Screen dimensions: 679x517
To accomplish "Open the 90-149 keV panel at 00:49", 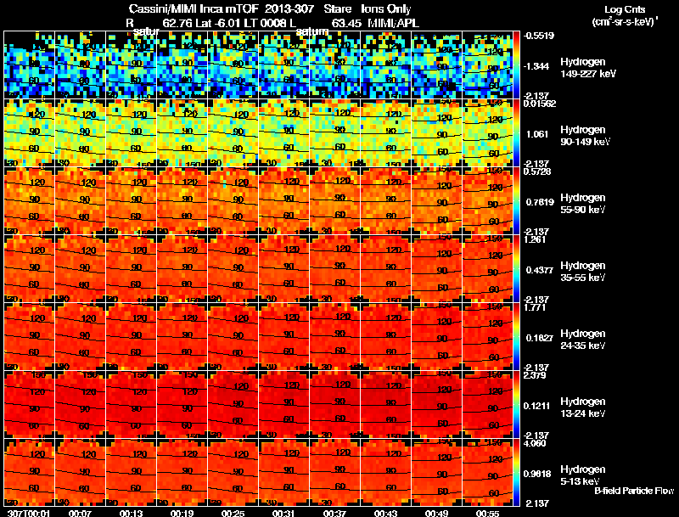I will 436,133.
